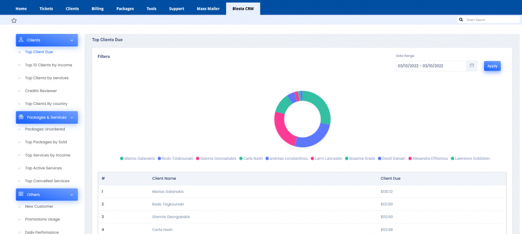Toggle Giannis Georgakakis legend color dot
Image resolution: width=522 pixels, height=234 pixels.
click(198, 158)
